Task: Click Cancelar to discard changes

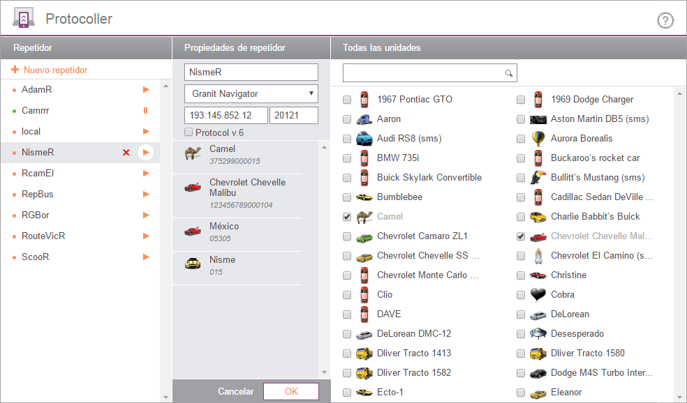Action: click(x=235, y=391)
